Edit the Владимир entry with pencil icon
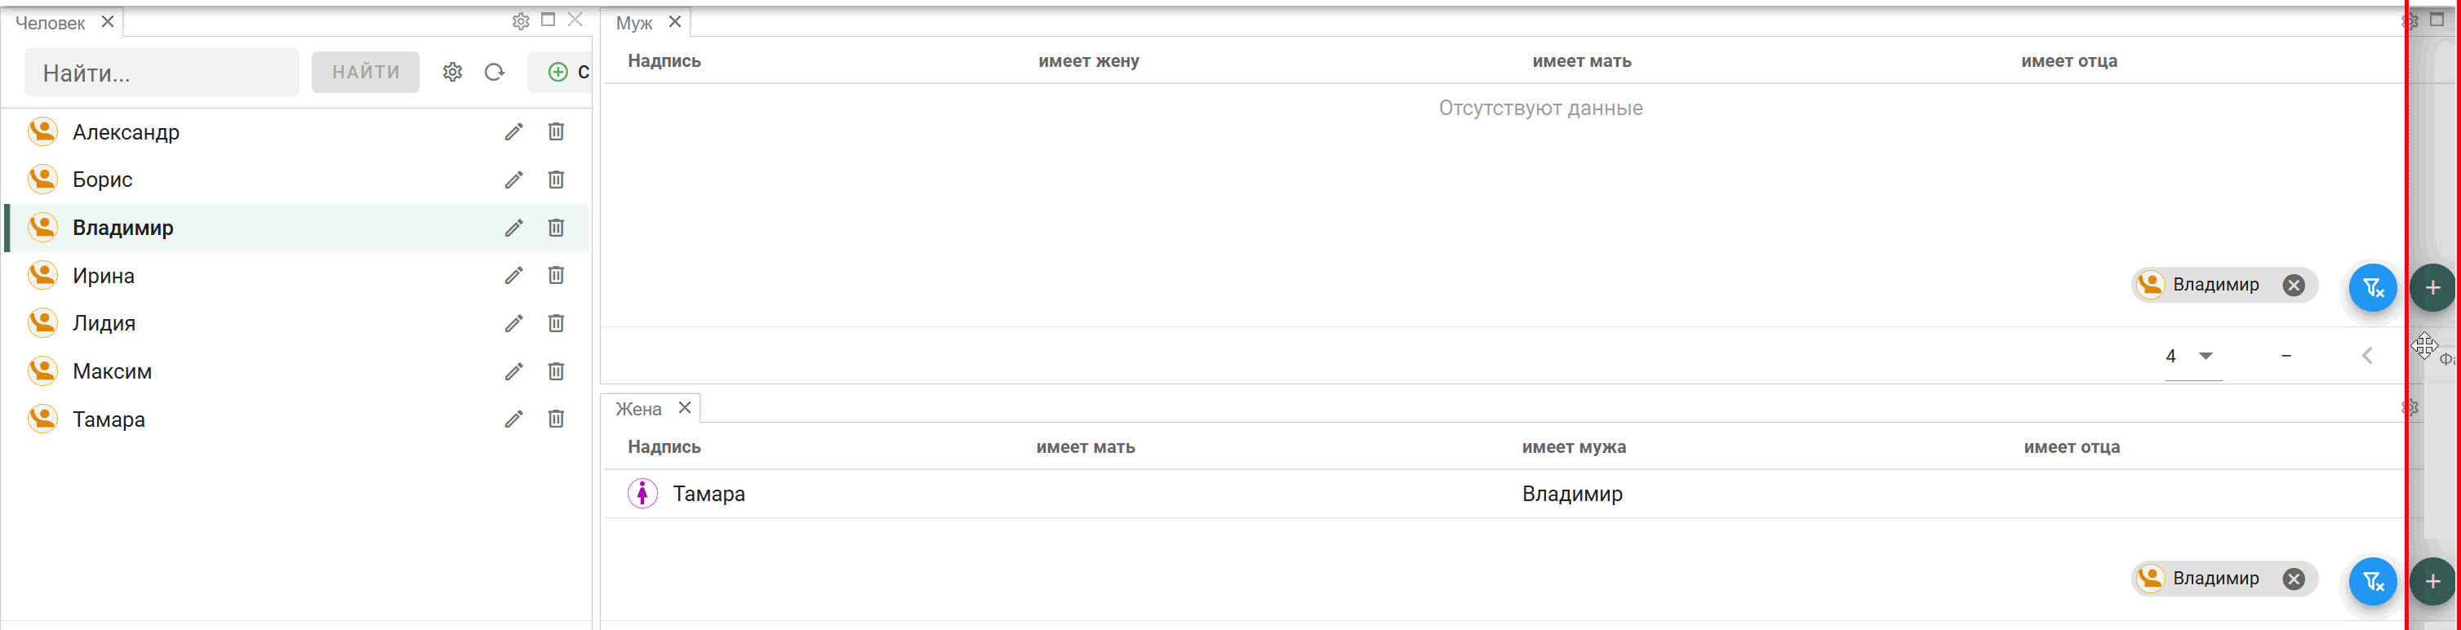2461x630 pixels. (x=514, y=227)
